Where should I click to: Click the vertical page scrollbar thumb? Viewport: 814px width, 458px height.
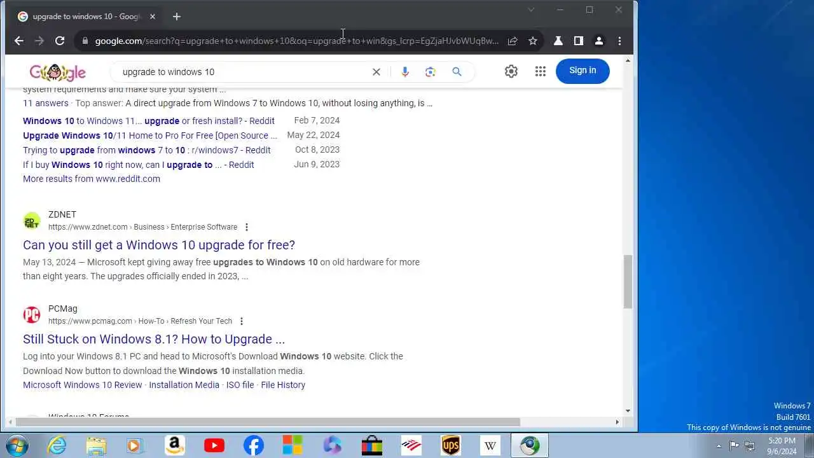[628, 281]
